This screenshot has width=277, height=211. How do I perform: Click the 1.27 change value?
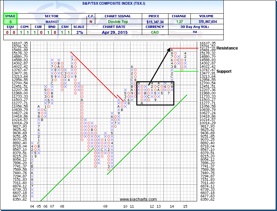(179, 22)
